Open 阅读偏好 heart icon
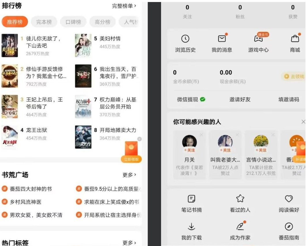Viewport: 306px width, 246px height. click(x=289, y=199)
